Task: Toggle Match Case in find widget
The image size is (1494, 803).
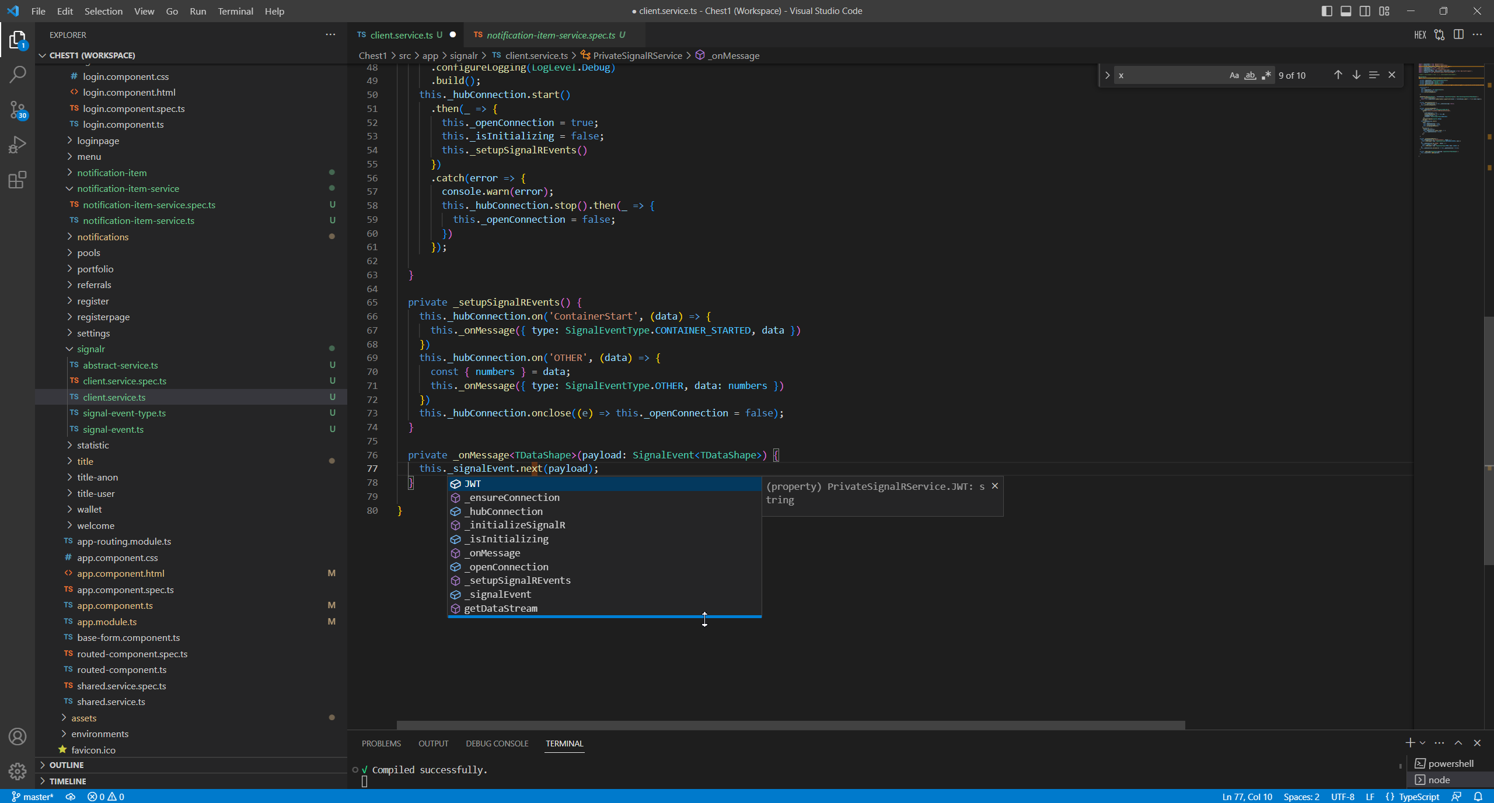Action: point(1234,75)
